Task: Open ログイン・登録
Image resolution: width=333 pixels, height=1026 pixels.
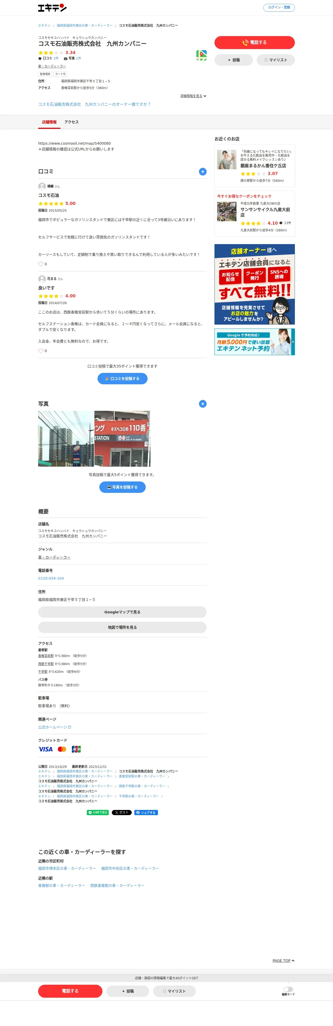Action: click(x=279, y=8)
